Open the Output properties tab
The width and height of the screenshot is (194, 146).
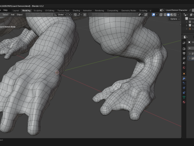tap(184, 54)
